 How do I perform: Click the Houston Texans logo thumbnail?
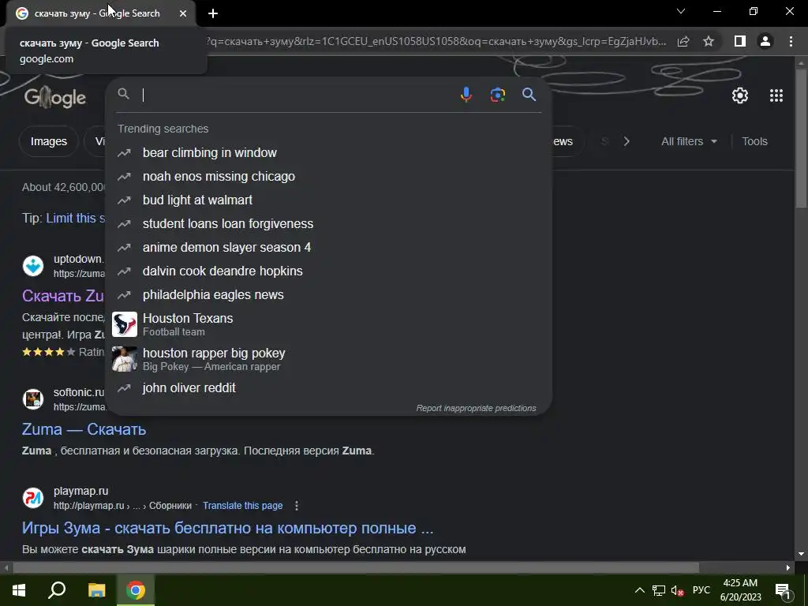(125, 324)
